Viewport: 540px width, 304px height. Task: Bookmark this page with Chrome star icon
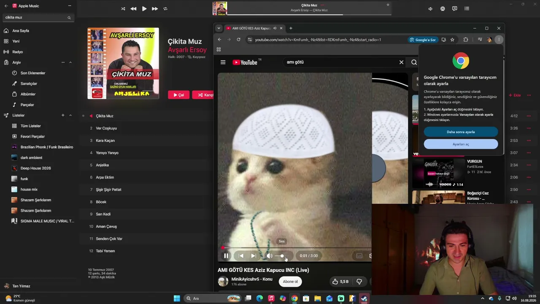click(452, 40)
